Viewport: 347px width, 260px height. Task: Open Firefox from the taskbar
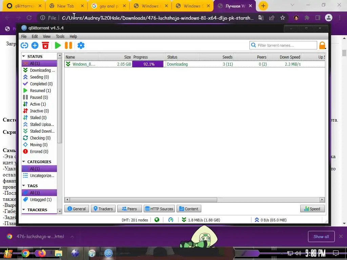click(42, 253)
